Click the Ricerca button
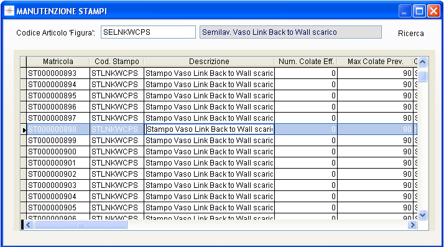444x247 pixels. 410,34
